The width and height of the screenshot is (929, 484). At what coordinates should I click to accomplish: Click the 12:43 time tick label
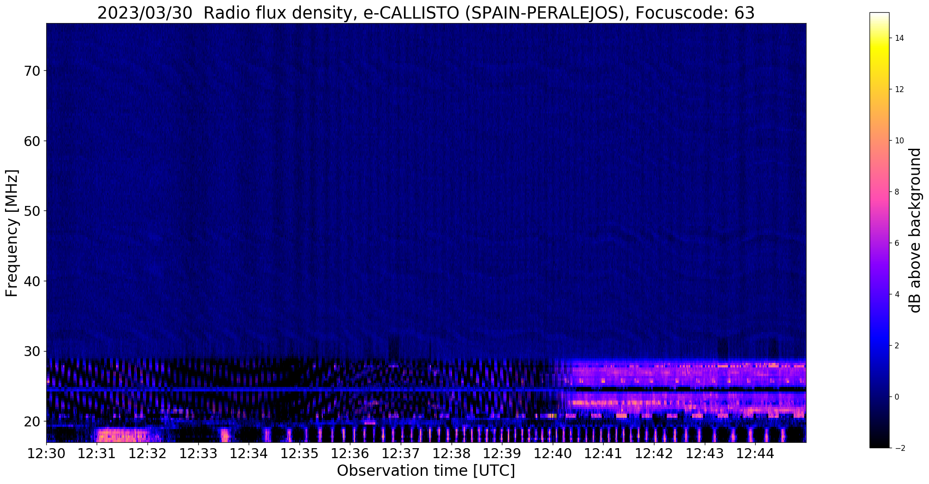point(704,453)
